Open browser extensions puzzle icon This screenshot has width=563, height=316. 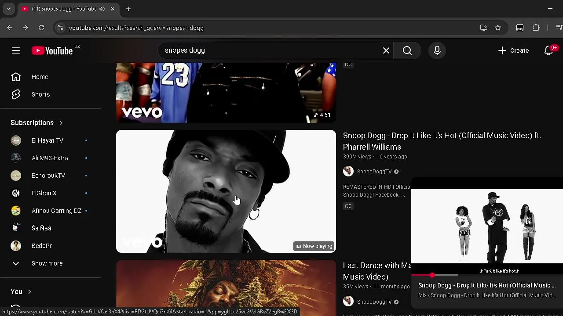(536, 28)
